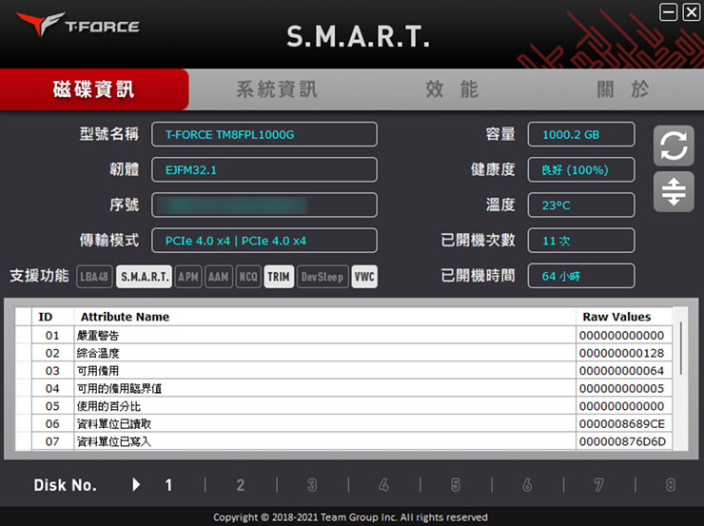Click the DevSleep feature badge

click(x=323, y=277)
